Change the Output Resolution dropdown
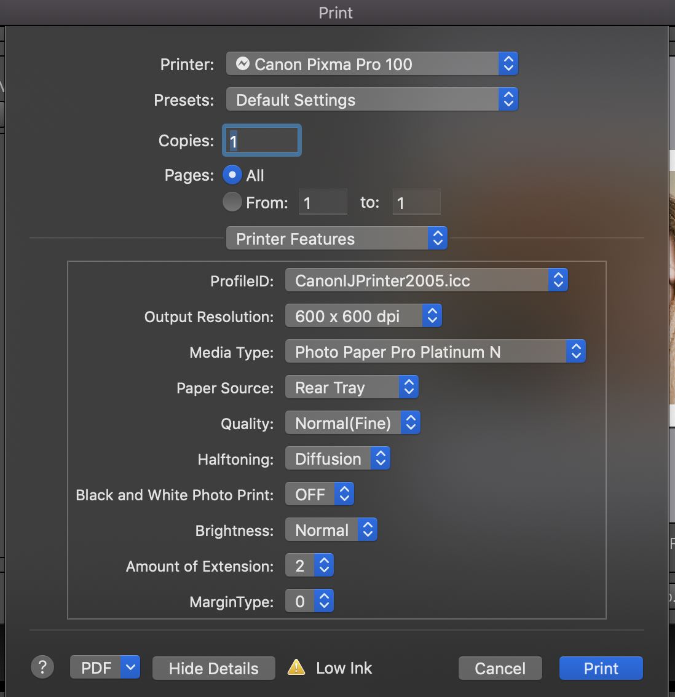This screenshot has height=697, width=675. coord(363,316)
